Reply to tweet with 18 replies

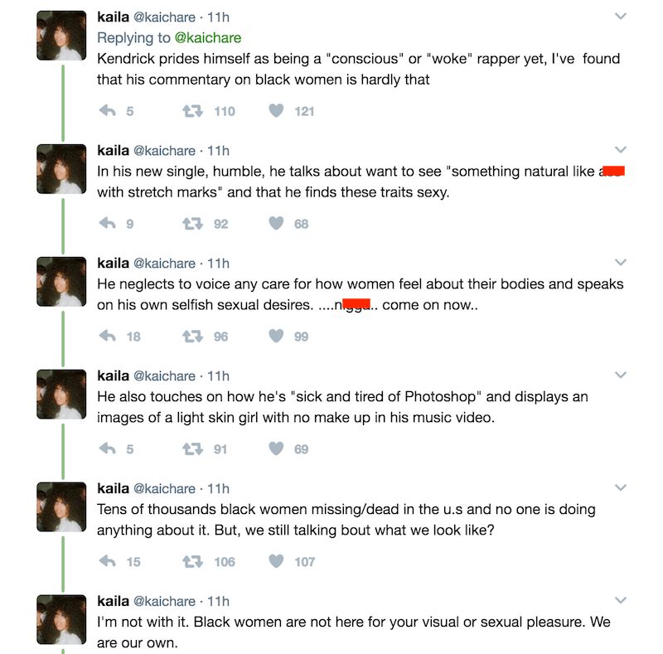[106, 337]
